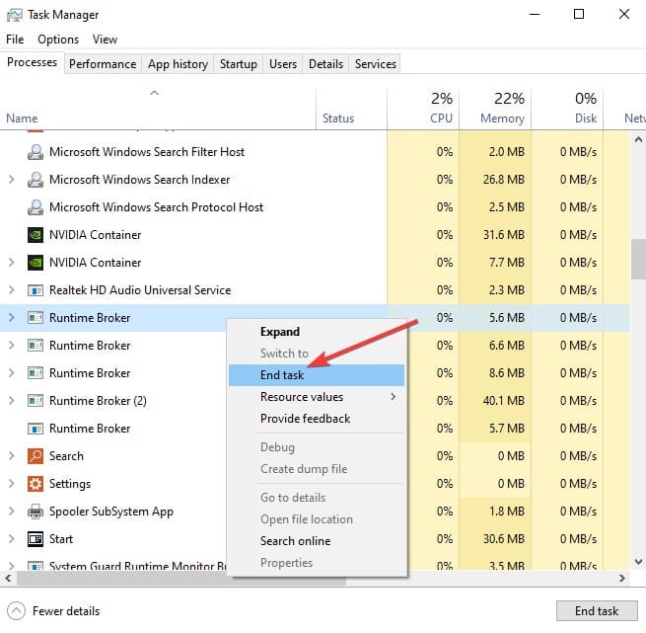Expand the Runtime Broker (2) group
Screen dimensions: 646x633
tap(12, 401)
